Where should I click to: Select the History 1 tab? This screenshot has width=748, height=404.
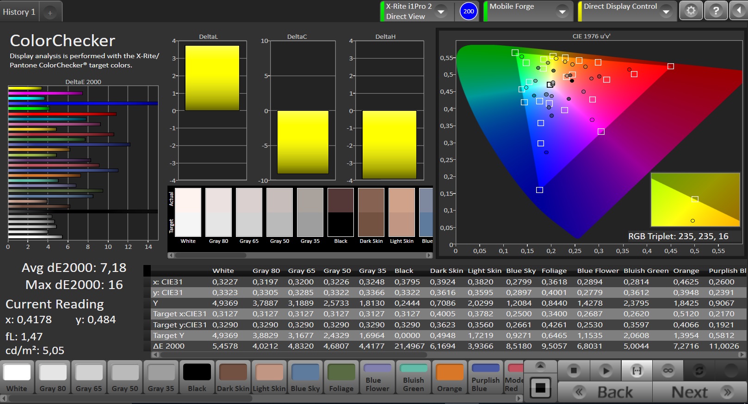pos(19,12)
